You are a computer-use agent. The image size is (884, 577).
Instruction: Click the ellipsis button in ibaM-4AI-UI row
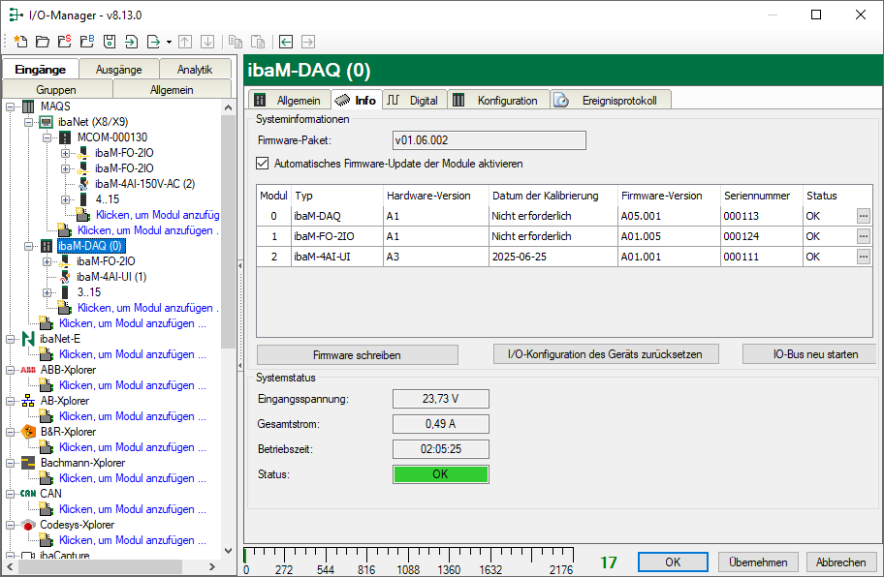(864, 257)
